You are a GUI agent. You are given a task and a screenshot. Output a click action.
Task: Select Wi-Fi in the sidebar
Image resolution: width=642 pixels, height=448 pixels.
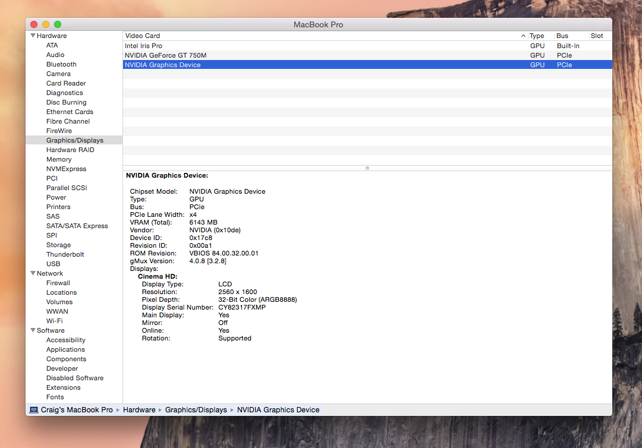55,321
